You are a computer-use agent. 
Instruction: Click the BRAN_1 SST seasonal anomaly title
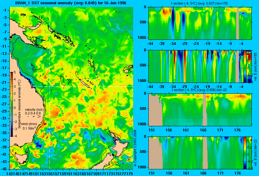[71, 3]
